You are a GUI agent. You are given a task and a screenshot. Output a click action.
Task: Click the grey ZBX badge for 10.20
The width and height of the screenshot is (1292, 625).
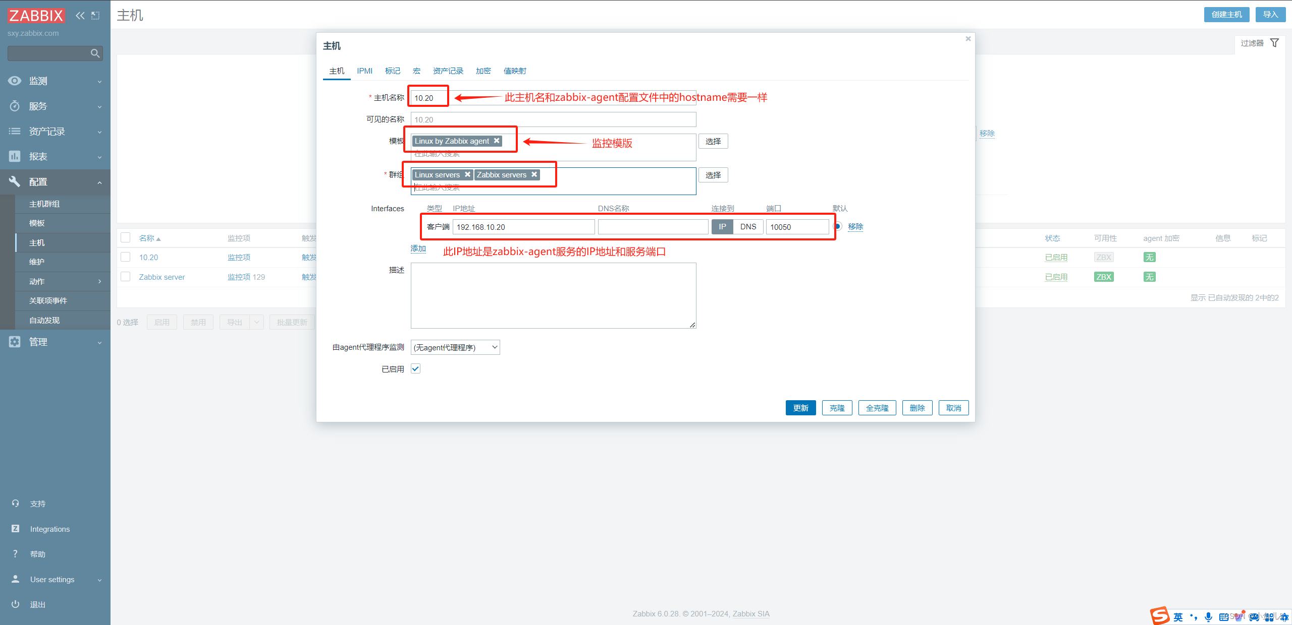coord(1104,257)
